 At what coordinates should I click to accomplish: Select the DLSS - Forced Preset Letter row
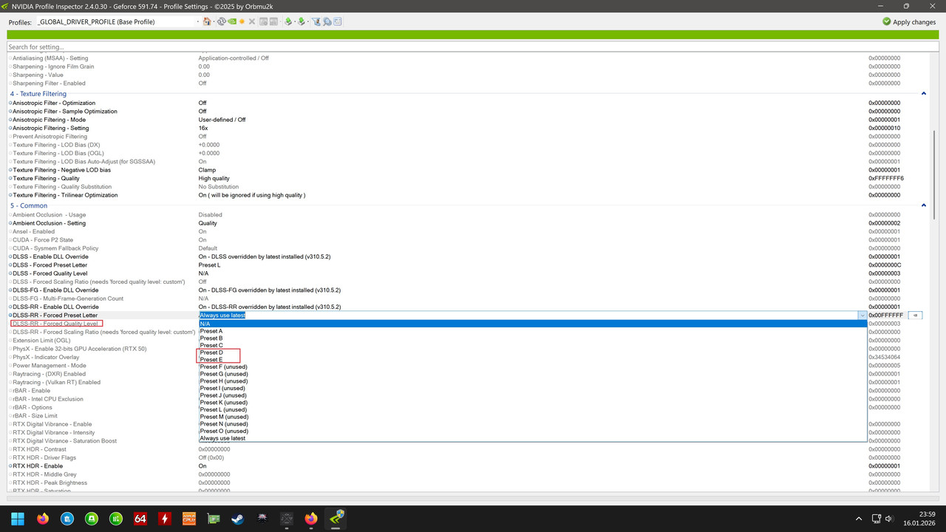pos(469,265)
